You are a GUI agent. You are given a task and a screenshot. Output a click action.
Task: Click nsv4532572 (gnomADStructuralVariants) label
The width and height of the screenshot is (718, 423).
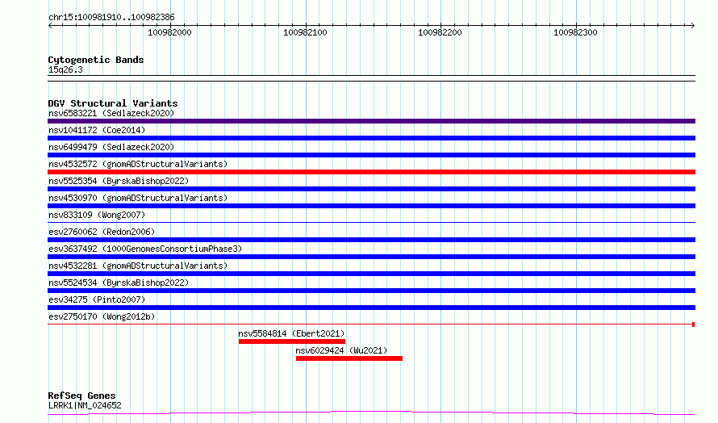click(138, 164)
